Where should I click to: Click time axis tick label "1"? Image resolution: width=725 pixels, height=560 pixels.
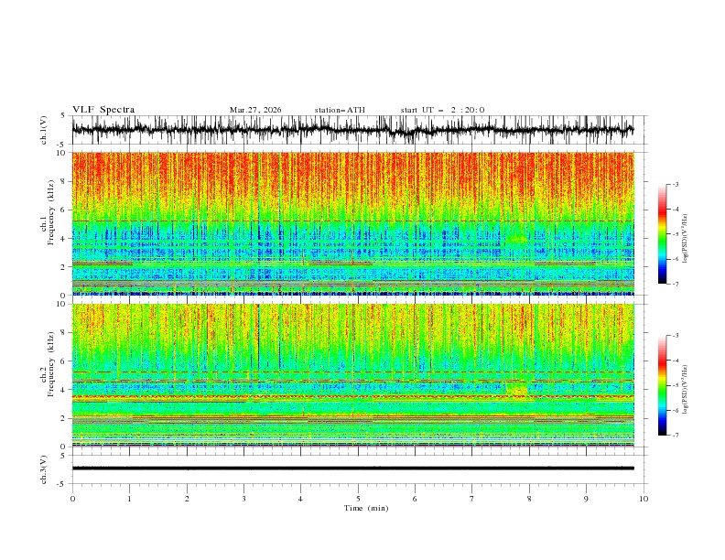click(129, 499)
